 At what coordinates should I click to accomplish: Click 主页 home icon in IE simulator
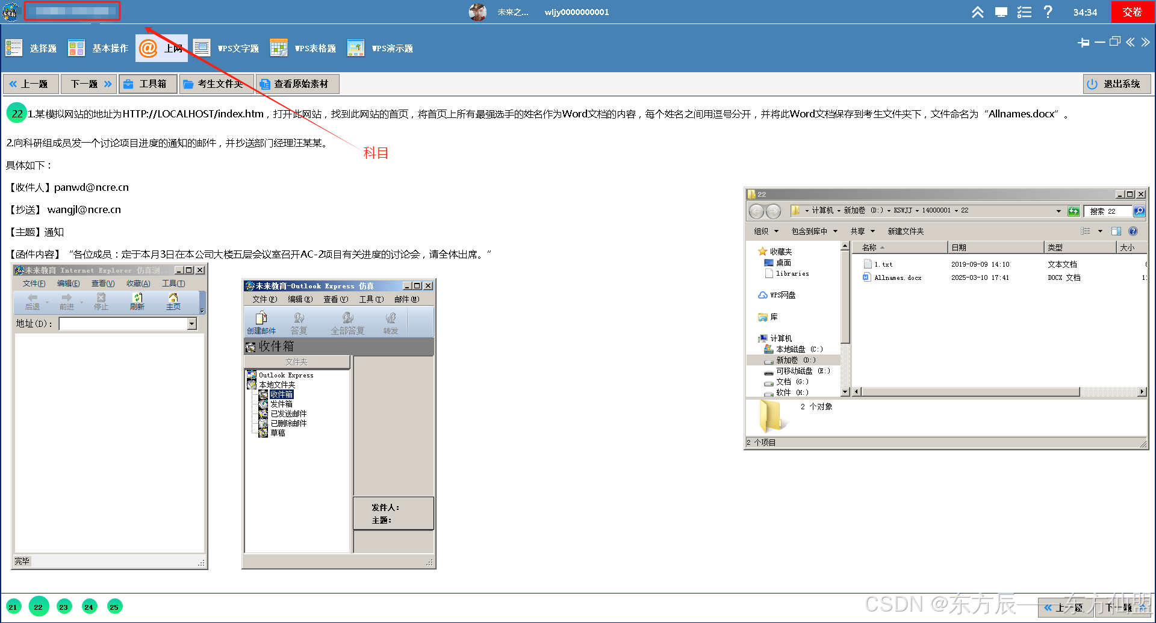173,302
